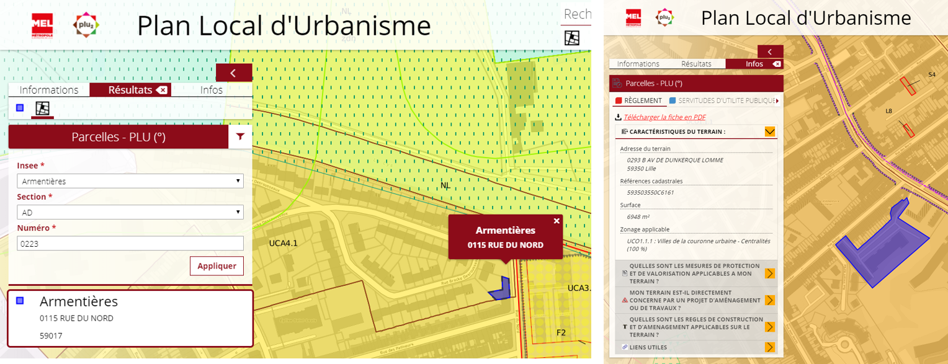The height and width of the screenshot is (364, 948).
Task: Click the MEL Métropole logo in left header
Action: (42, 25)
